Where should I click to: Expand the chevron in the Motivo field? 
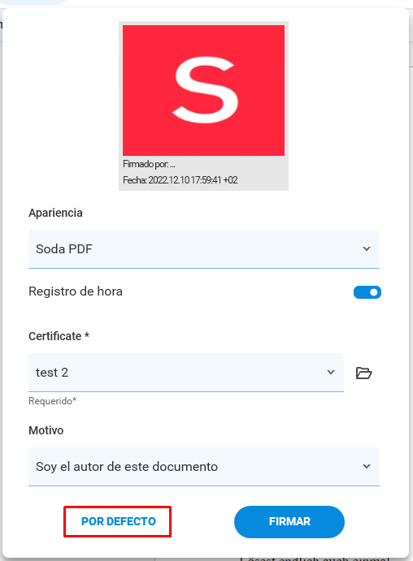pos(366,467)
